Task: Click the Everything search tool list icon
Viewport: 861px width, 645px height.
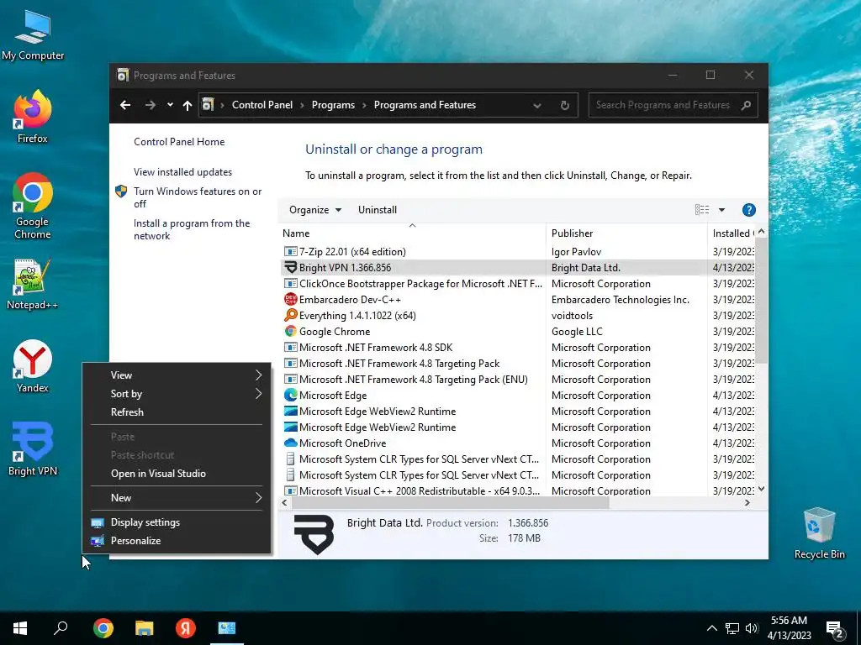Action: (290, 316)
